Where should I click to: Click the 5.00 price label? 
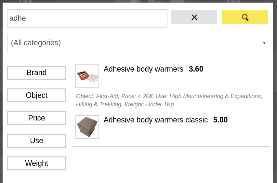220,120
